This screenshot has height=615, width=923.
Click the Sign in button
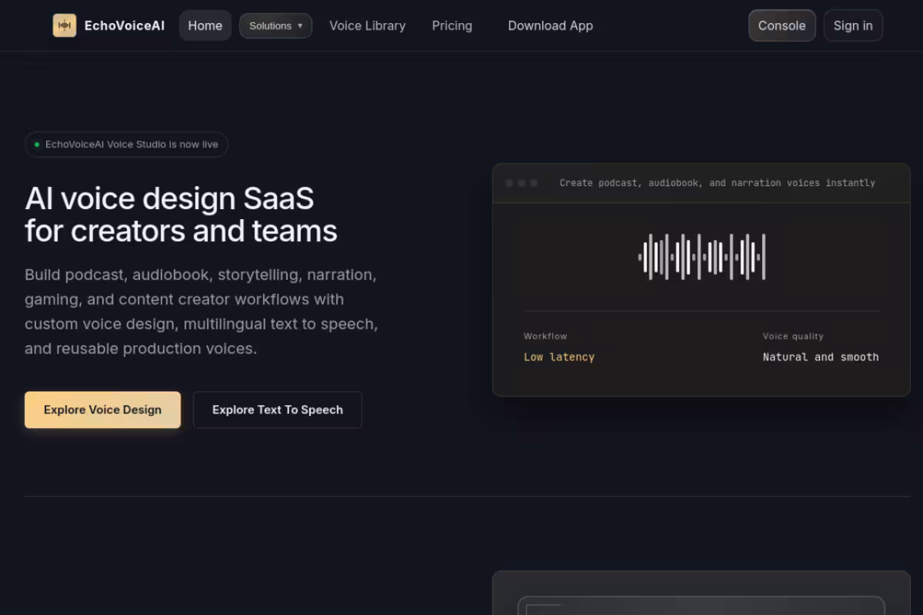853,25
